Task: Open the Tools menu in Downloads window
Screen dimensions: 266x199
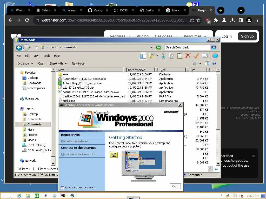Action: [47, 56]
